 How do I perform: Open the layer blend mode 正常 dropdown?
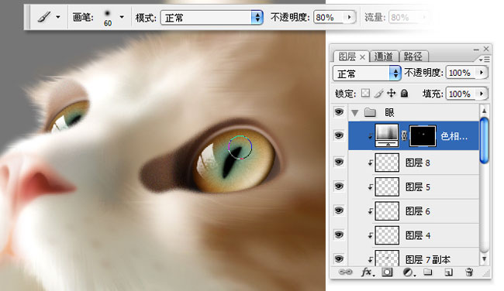pos(367,74)
